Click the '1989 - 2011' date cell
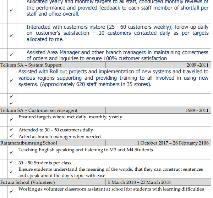The image size is (213, 198). [197, 111]
